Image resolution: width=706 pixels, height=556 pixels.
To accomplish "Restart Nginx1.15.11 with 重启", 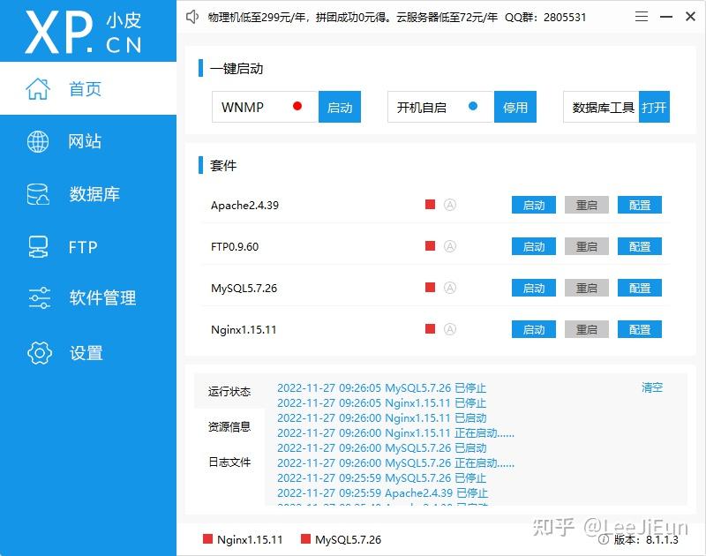I will pyautogui.click(x=587, y=329).
